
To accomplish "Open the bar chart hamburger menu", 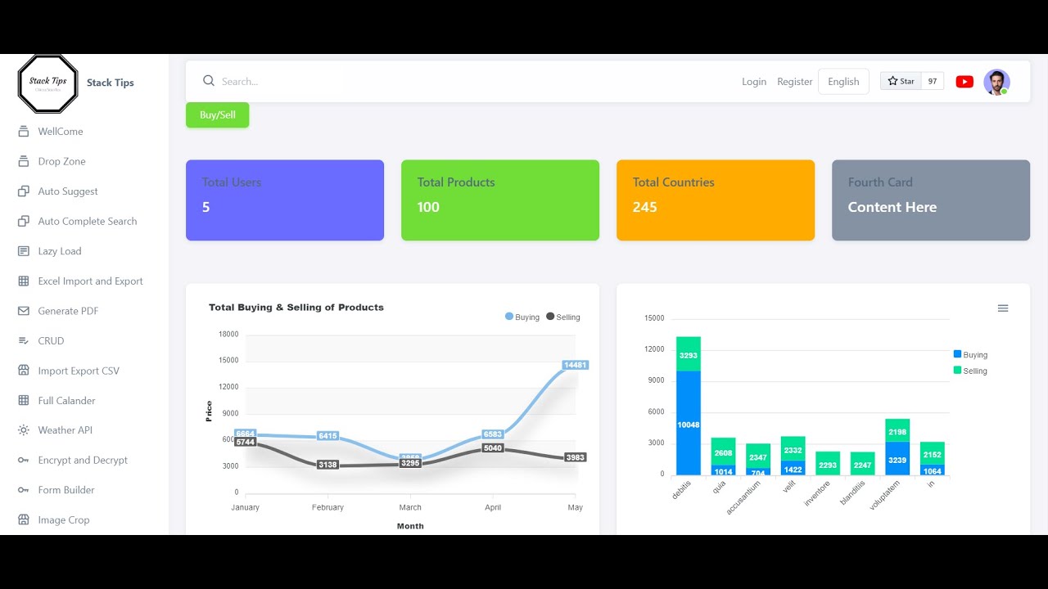I will pyautogui.click(x=1003, y=308).
